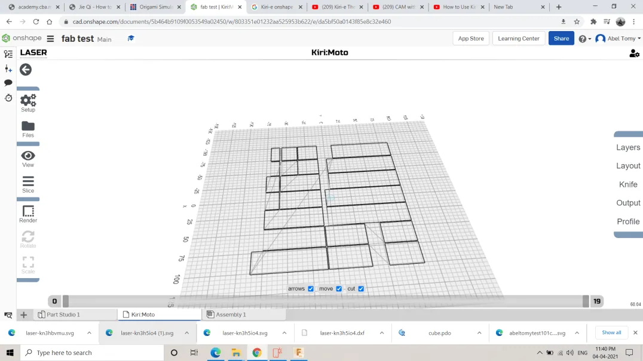The image size is (643, 361).
Task: Open the feature list panel icon
Action: coord(8,54)
